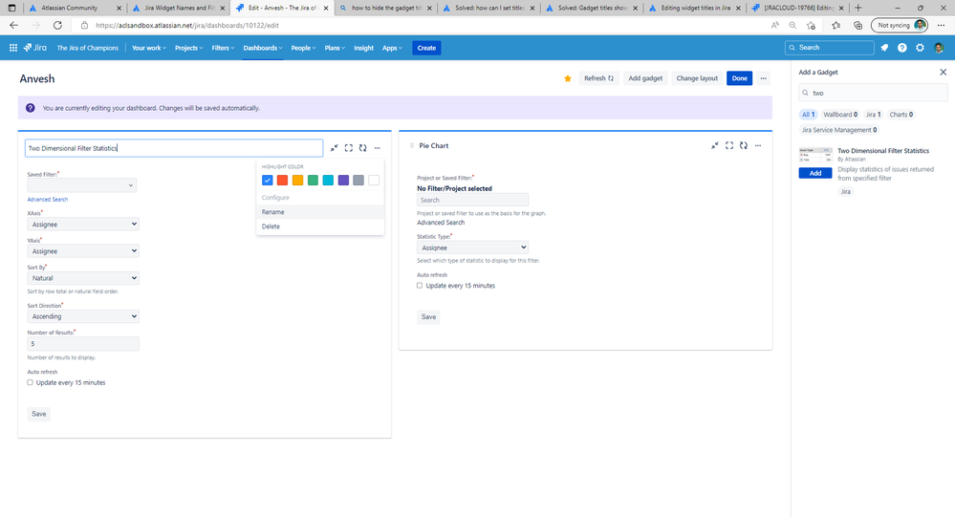The height and width of the screenshot is (517, 955).
Task: Open the help question mark icon
Action: 902,48
